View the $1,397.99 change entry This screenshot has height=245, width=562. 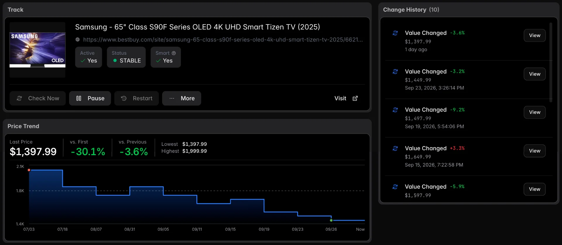[x=534, y=36]
